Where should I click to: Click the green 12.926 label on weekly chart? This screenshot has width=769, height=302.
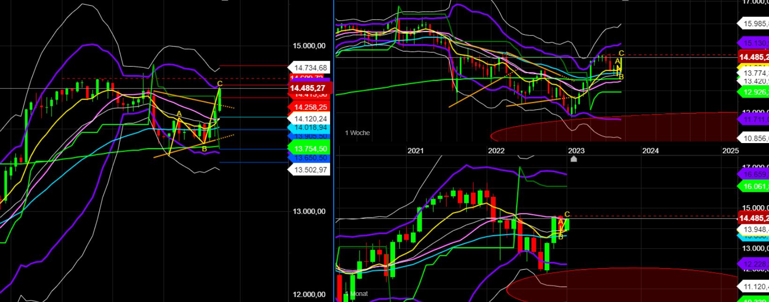753,92
